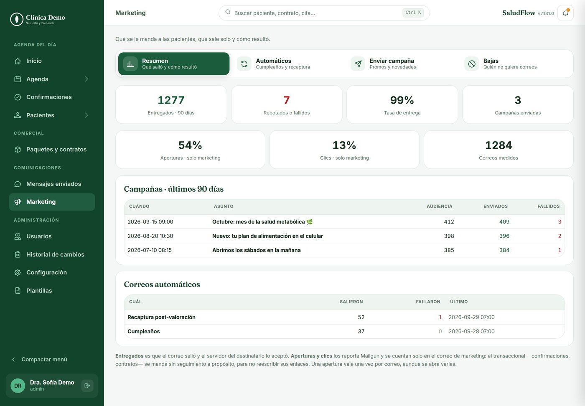Click the last-sent time 2026-09-29 07:00
The image size is (585, 406).
[x=471, y=317]
